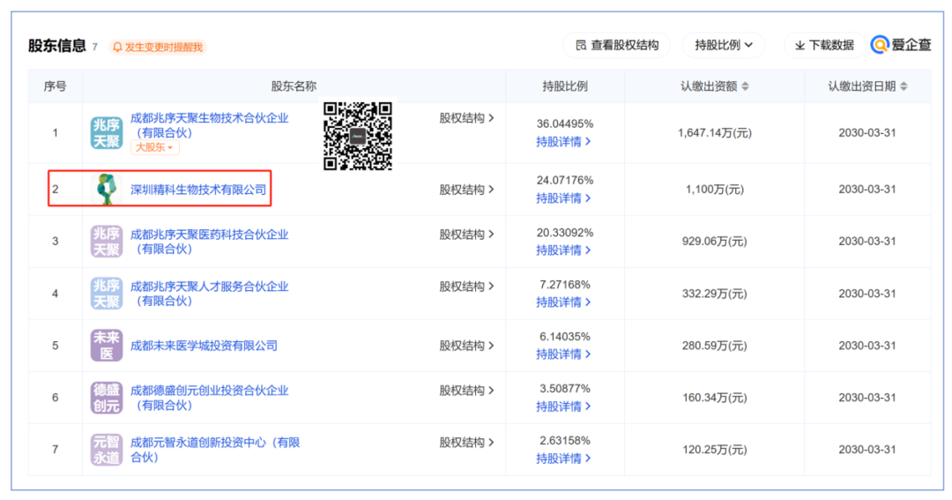The width and height of the screenshot is (952, 500).
Task: Click the 爱企查 logo icon
Action: click(x=879, y=45)
